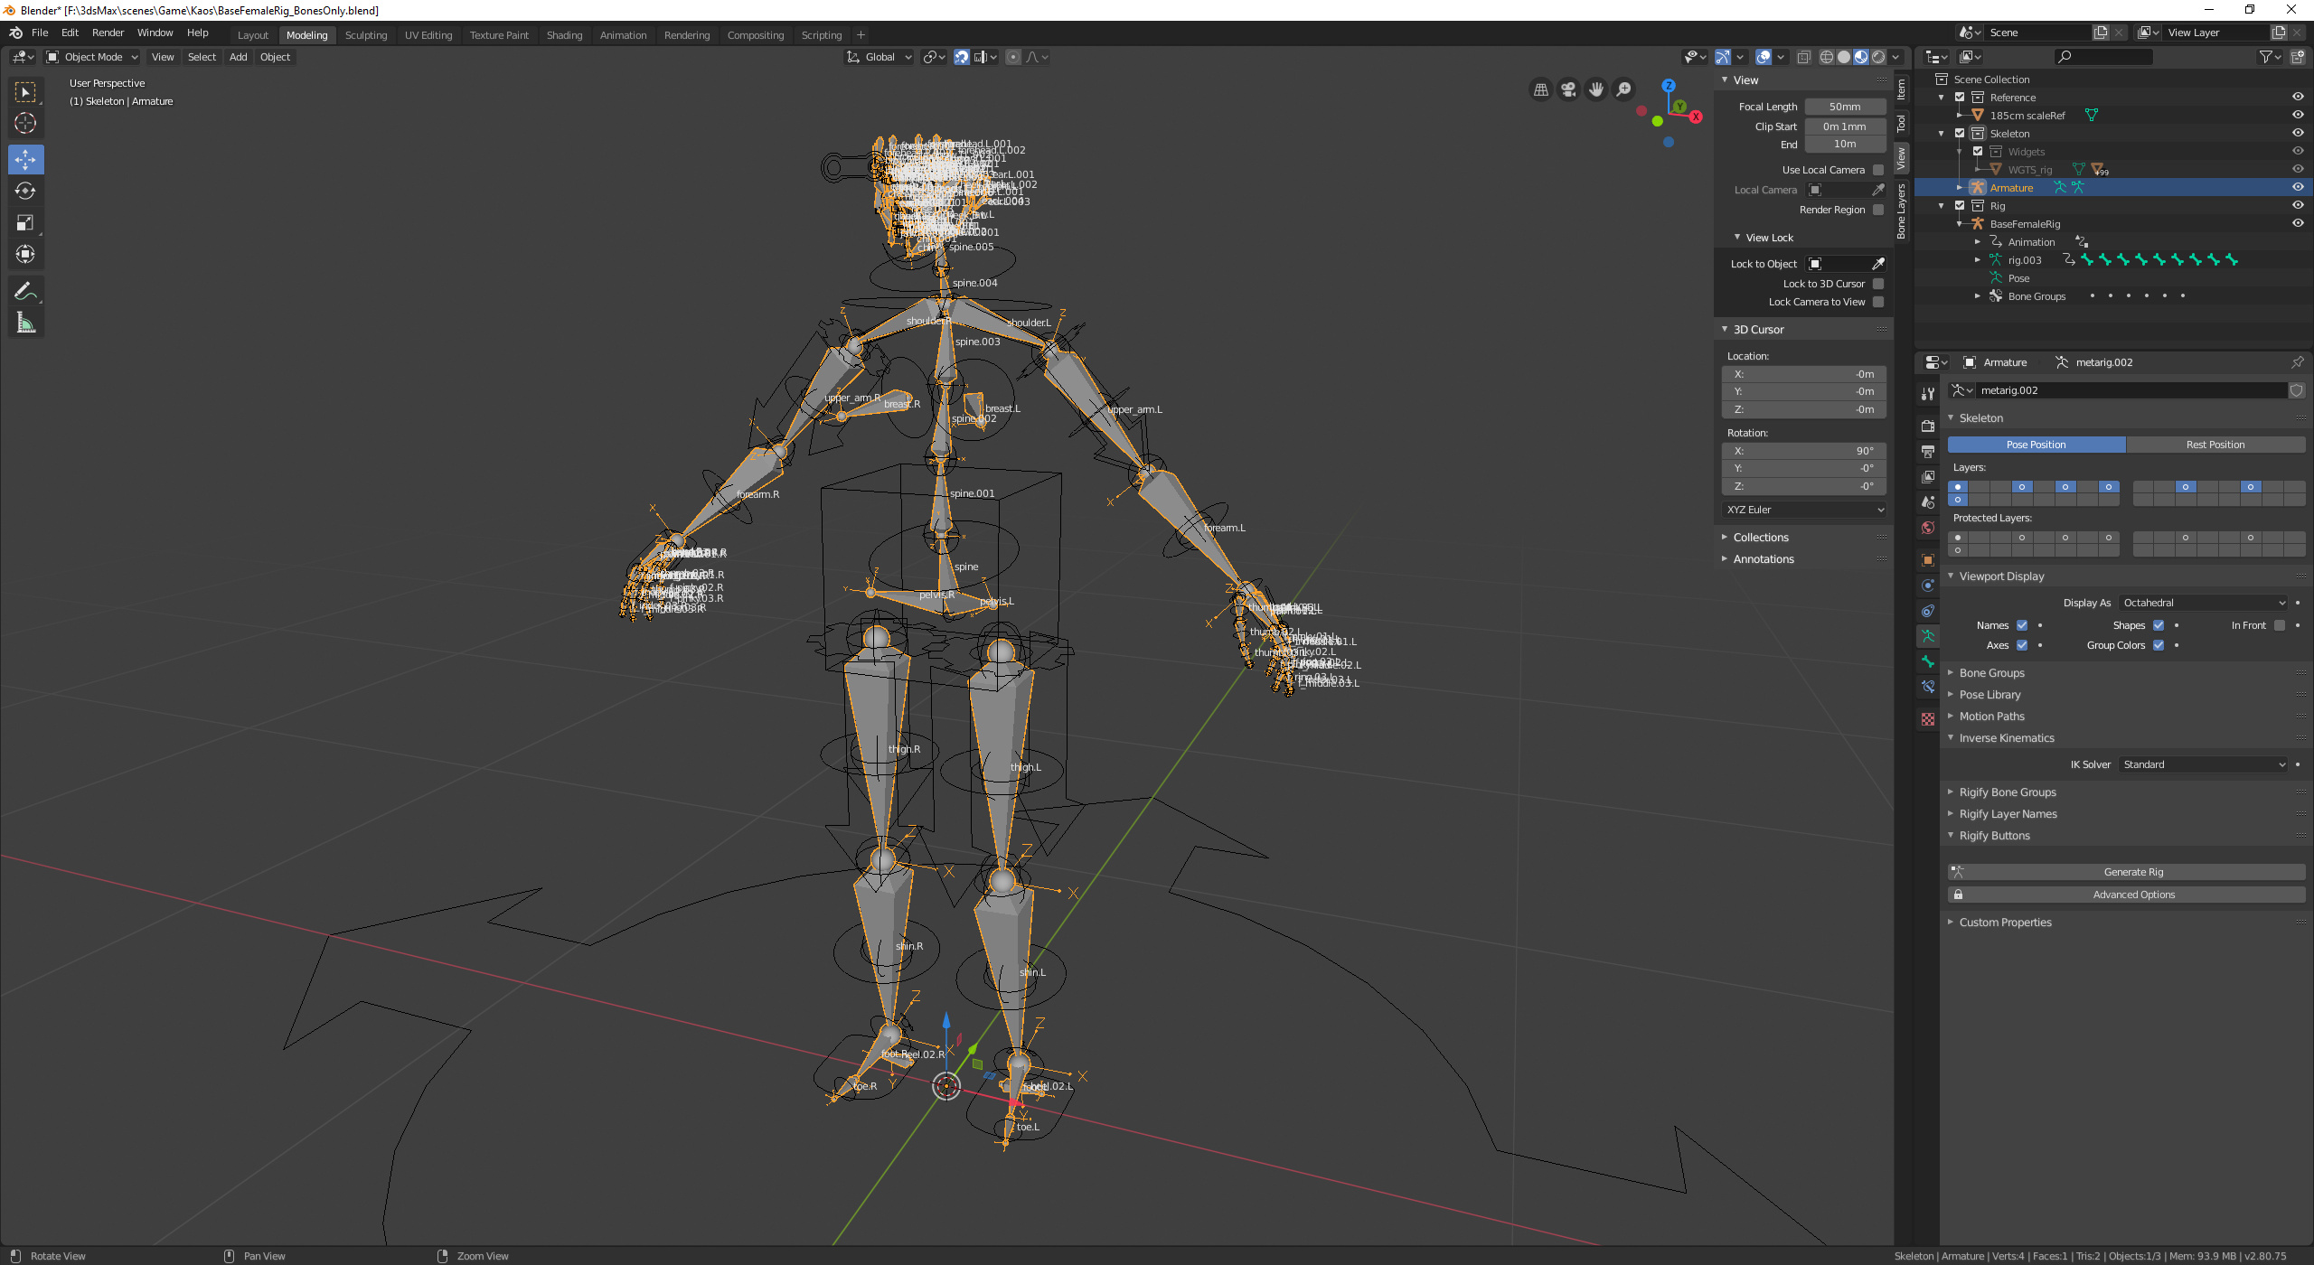This screenshot has width=2314, height=1265.
Task: Enable the In Front checkbox
Action: click(2280, 625)
